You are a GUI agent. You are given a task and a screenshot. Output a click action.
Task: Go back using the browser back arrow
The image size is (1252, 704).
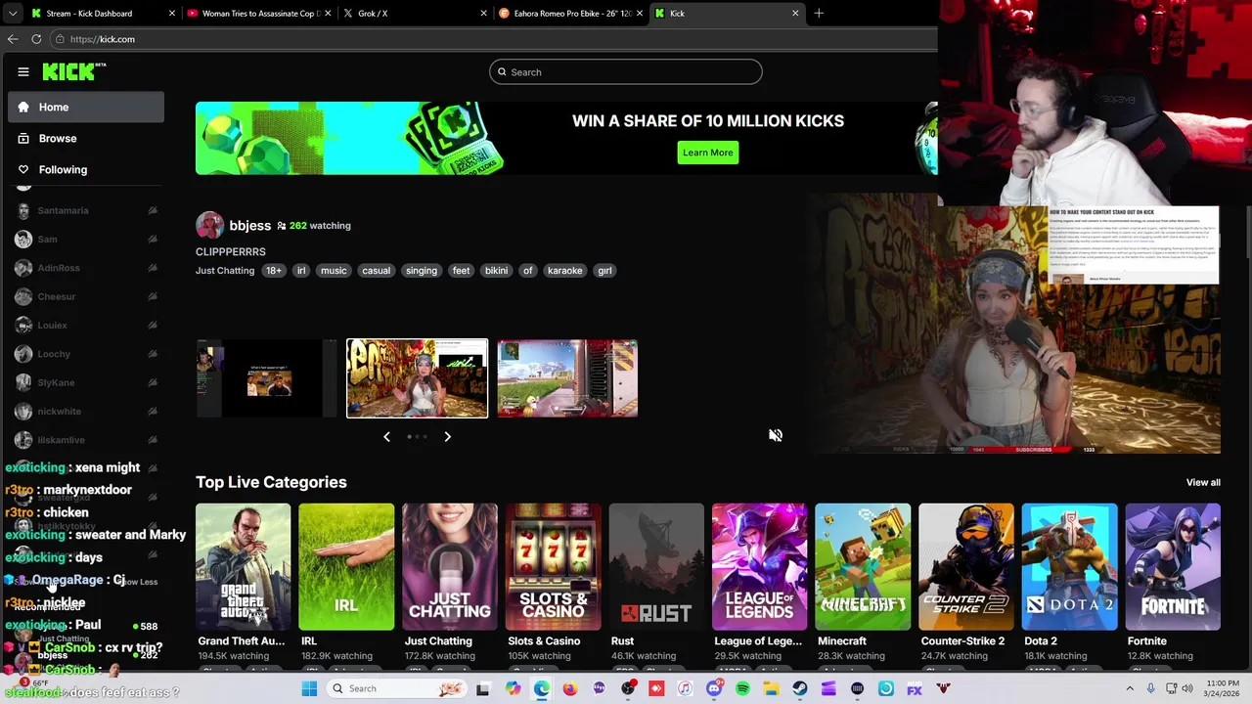pyautogui.click(x=13, y=39)
